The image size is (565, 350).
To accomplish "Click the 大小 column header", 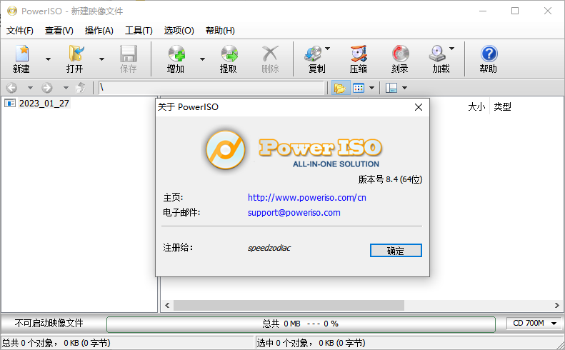I will coord(476,106).
